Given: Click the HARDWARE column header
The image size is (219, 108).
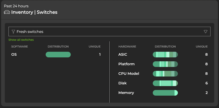Looking at the screenshot, I should click(127, 46).
